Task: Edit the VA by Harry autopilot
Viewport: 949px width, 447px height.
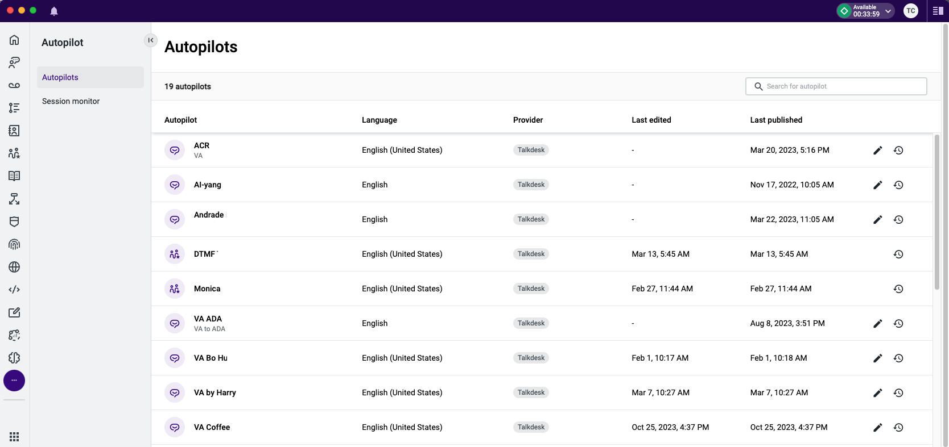Action: click(x=878, y=393)
